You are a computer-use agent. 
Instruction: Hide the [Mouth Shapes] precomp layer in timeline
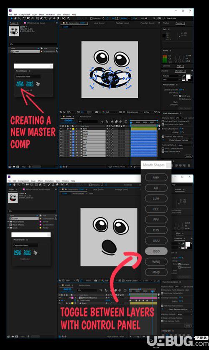coord(60,298)
